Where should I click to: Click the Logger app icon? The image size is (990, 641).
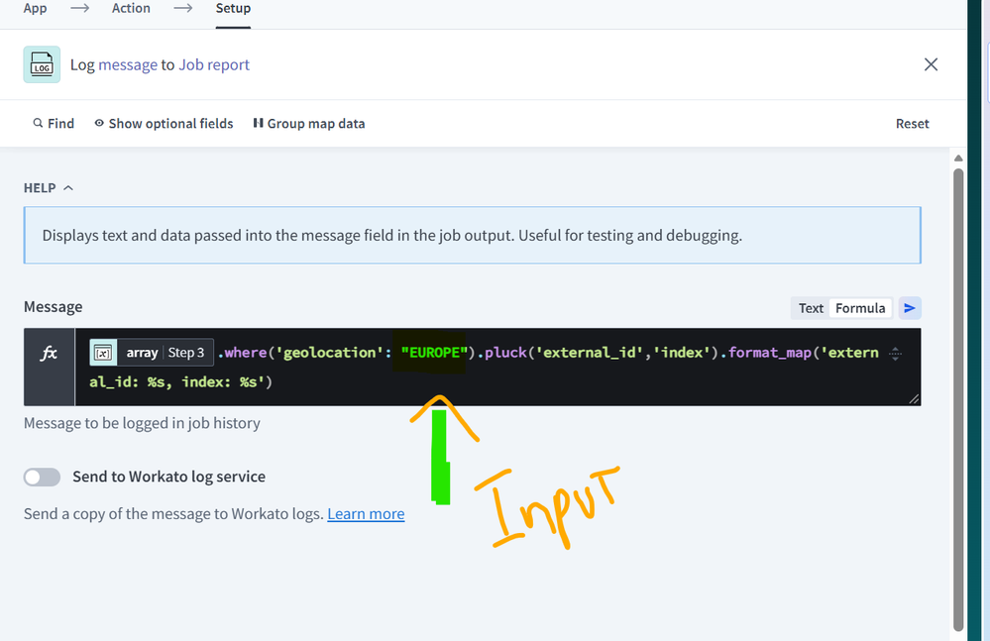pyautogui.click(x=42, y=65)
